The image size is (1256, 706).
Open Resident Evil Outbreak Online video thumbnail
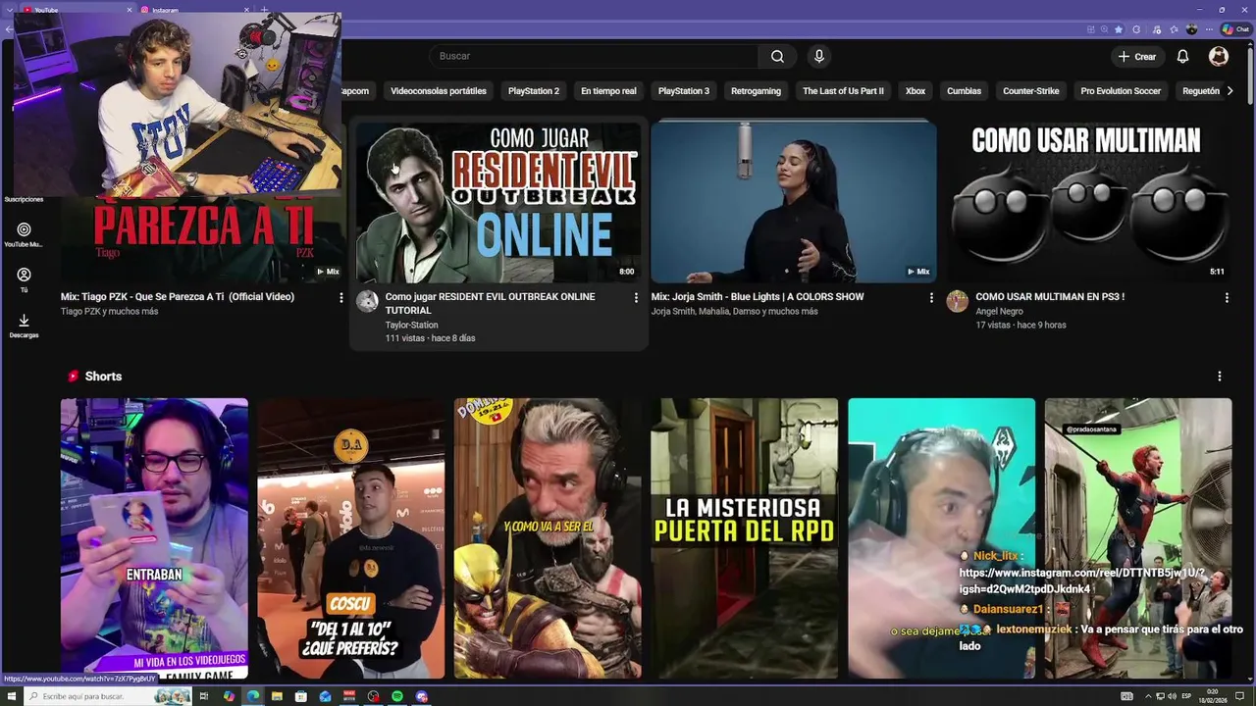(x=498, y=202)
